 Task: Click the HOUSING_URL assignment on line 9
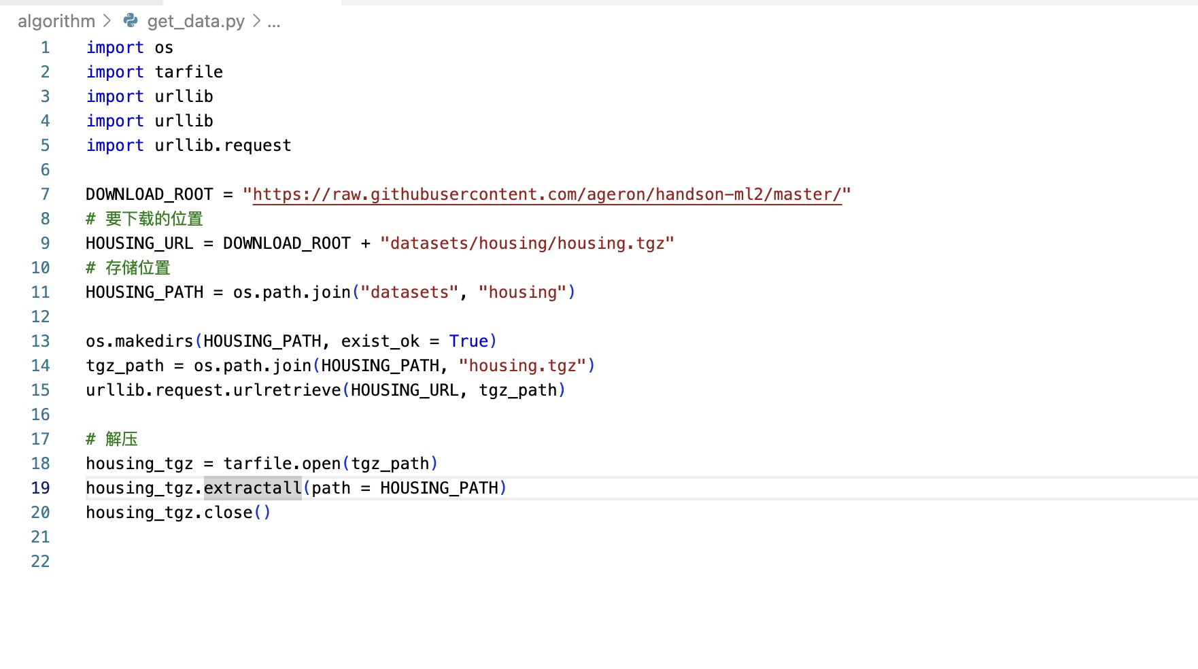click(139, 243)
